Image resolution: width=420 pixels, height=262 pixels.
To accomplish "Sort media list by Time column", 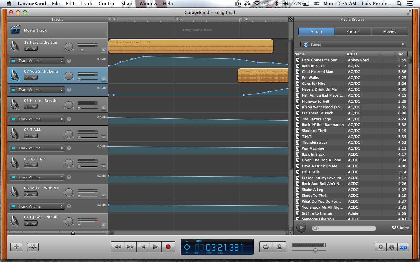I will pyautogui.click(x=395, y=54).
